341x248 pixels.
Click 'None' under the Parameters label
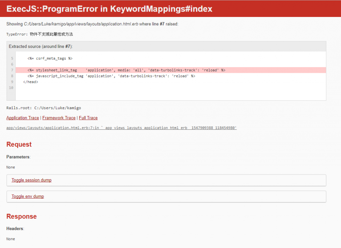10,167
